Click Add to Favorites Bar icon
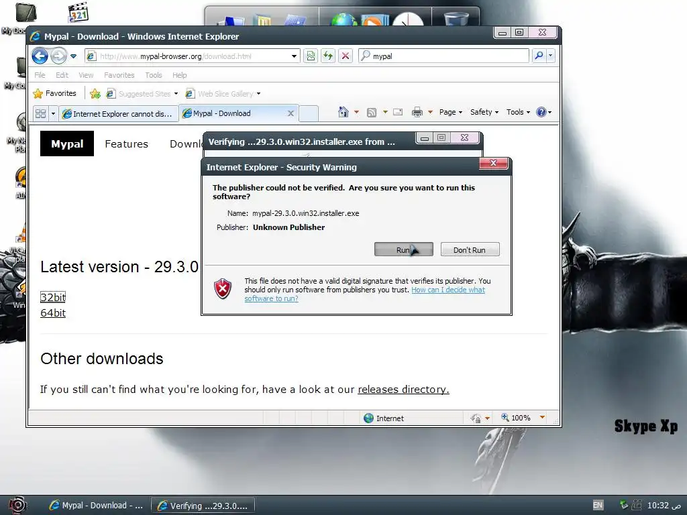Screen dimensions: 687x515 [x=95, y=93]
